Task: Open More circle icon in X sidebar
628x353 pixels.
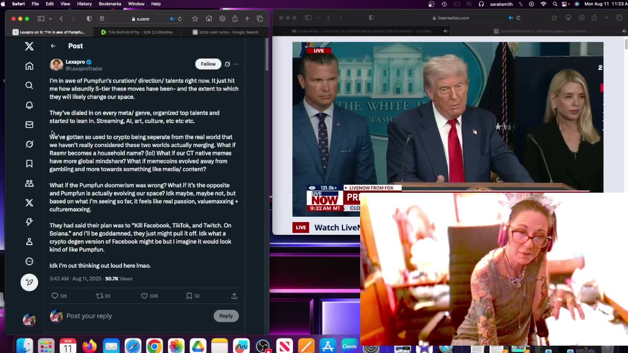Action: tap(29, 261)
